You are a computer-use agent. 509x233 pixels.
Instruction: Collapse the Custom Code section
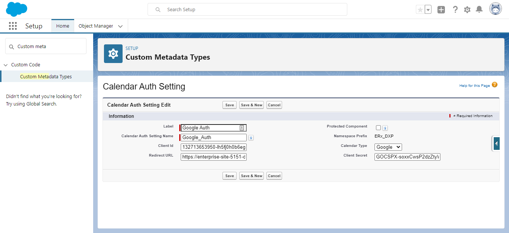6,65
